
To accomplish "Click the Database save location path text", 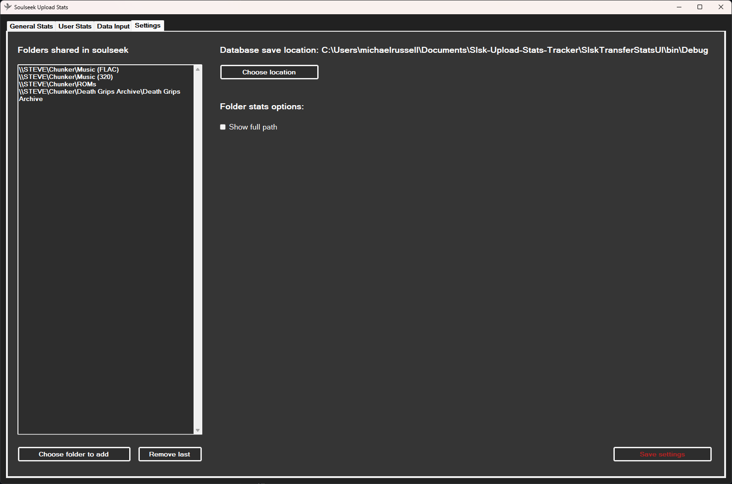I will coord(515,50).
